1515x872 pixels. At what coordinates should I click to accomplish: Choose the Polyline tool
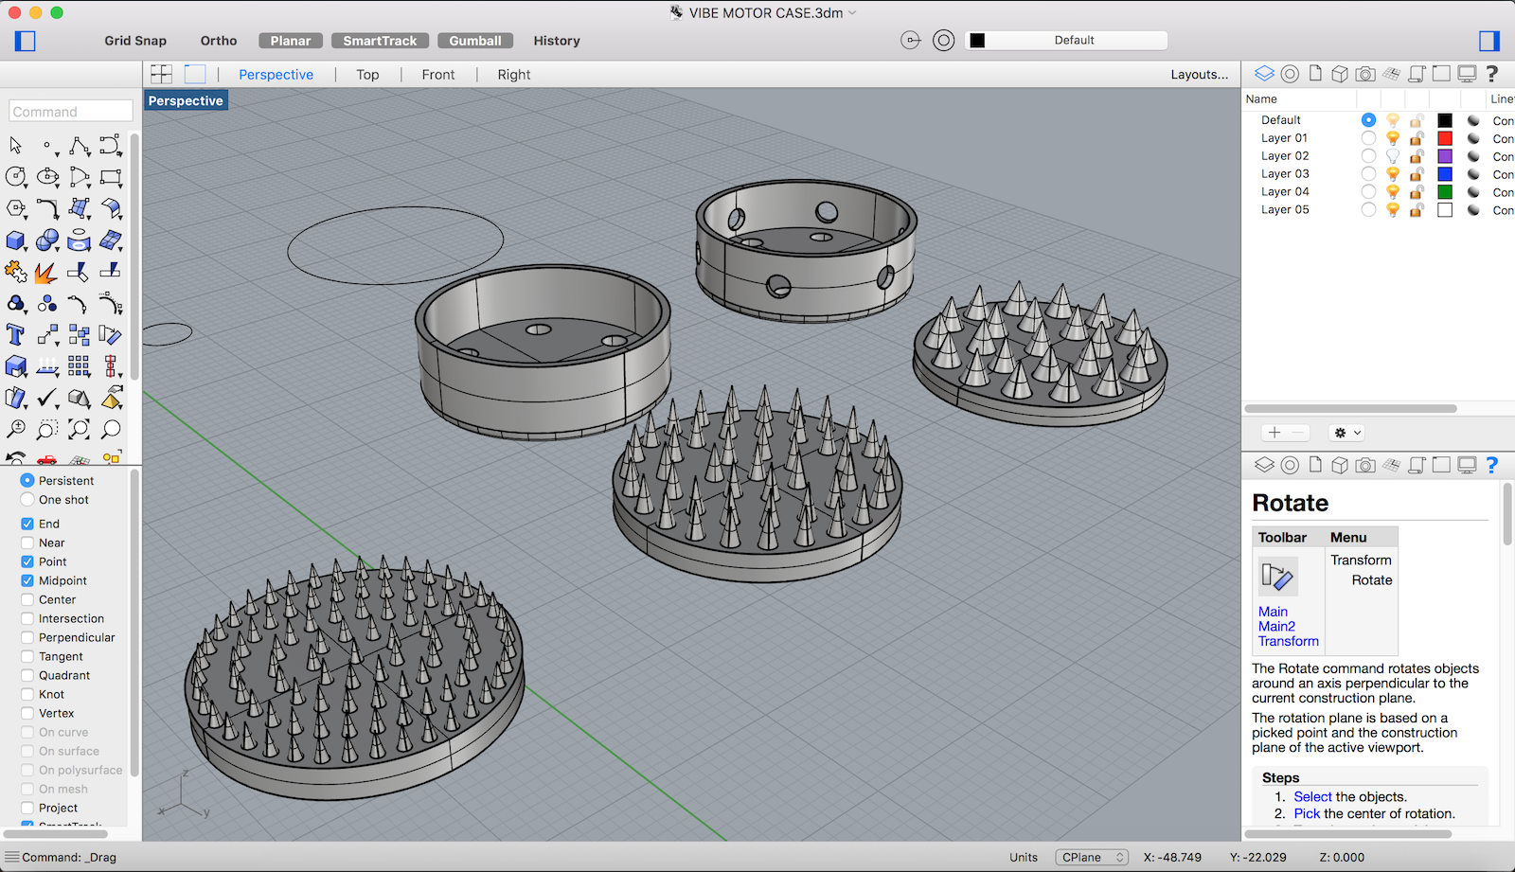(x=80, y=146)
